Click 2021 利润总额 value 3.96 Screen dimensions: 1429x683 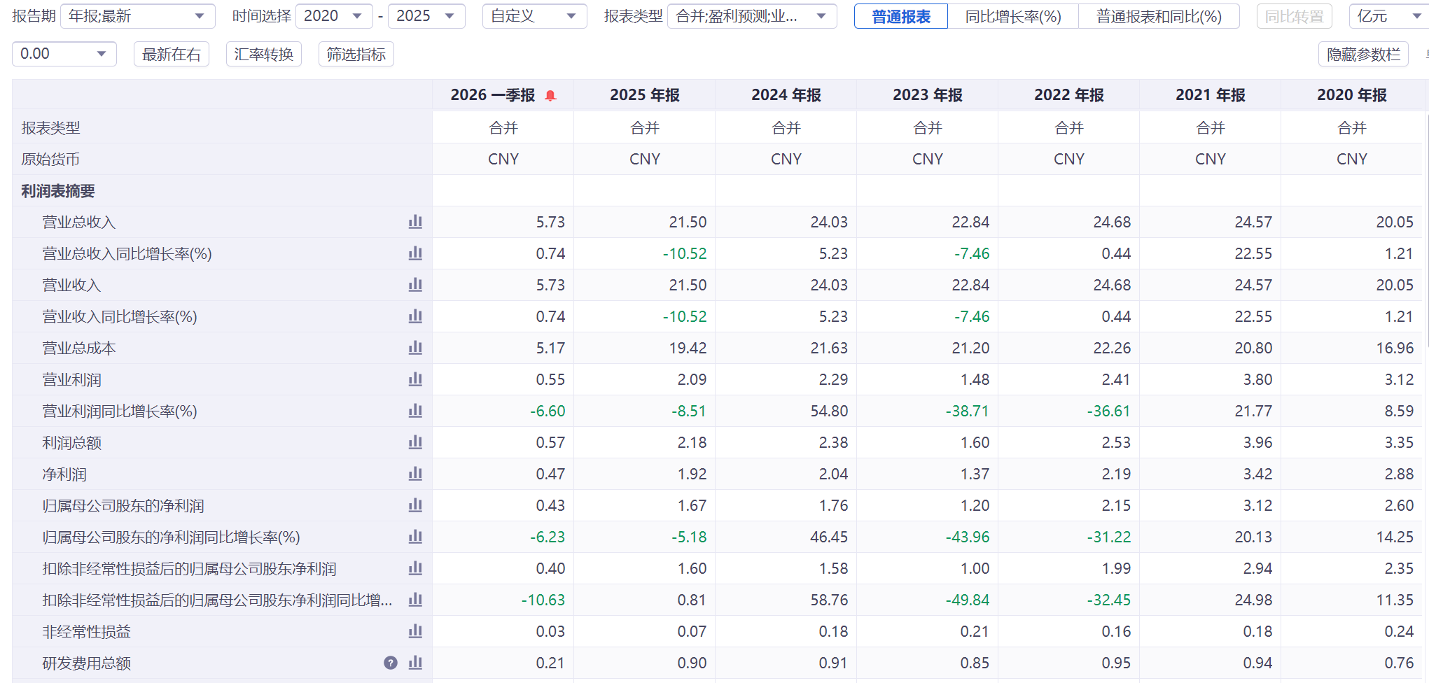(1258, 442)
